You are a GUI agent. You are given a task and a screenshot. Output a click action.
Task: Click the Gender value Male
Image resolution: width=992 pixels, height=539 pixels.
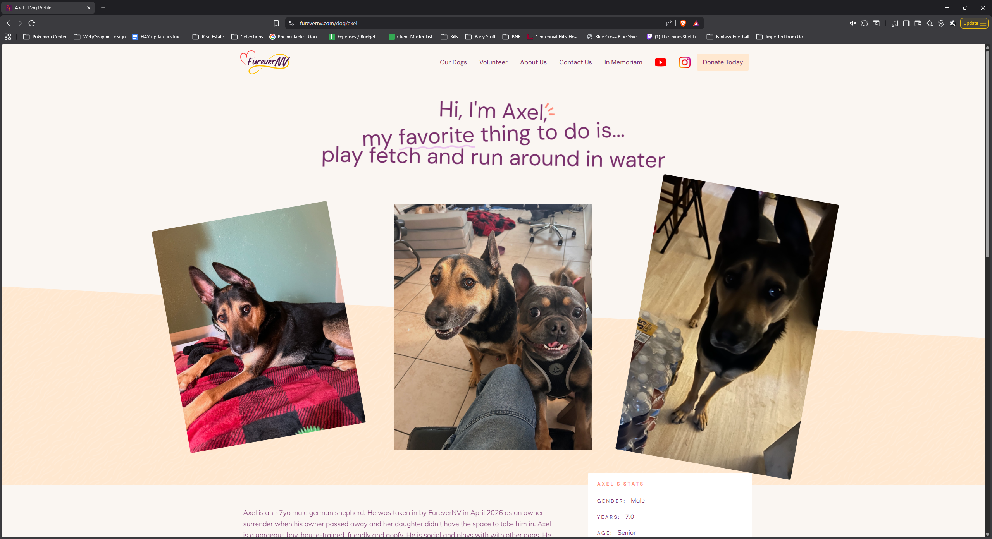pyautogui.click(x=637, y=500)
